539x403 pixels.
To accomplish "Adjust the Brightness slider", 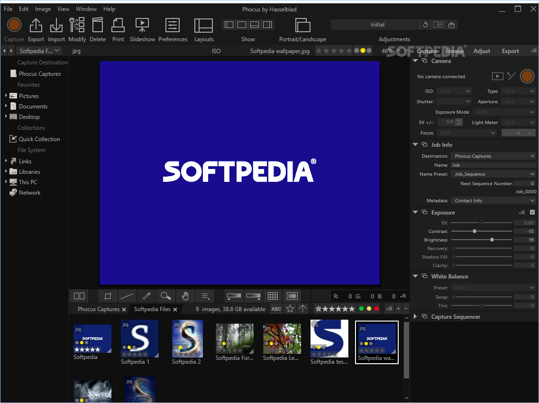I will [481, 240].
